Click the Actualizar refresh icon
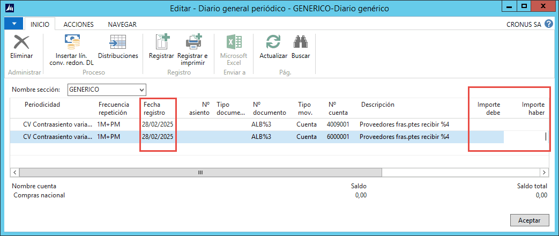 273,42
